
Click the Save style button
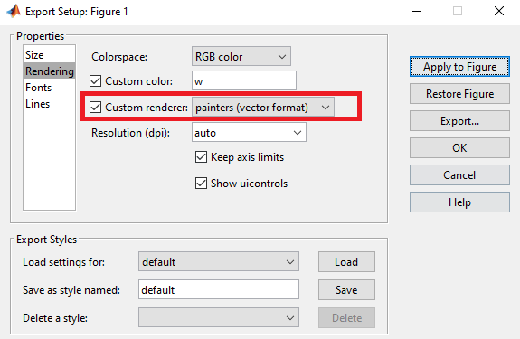pos(346,290)
